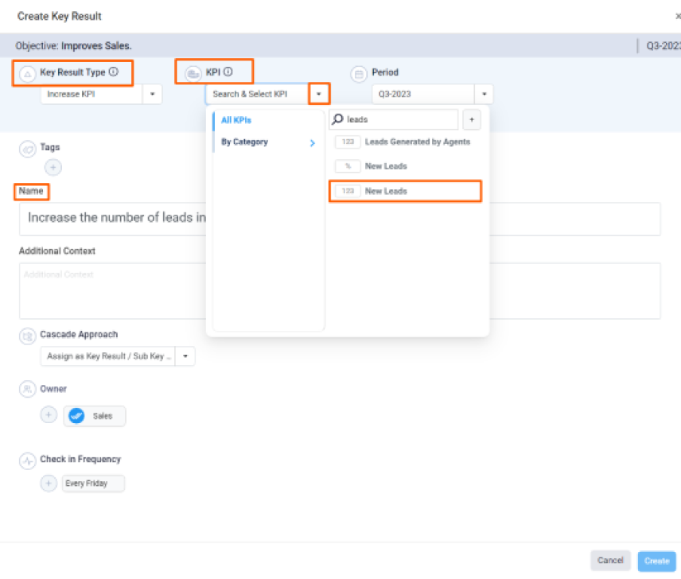Click the Name text field
This screenshot has width=681, height=579.
[x=340, y=219]
